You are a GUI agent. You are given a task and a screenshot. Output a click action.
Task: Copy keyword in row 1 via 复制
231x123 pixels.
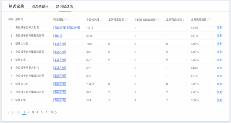click(220, 28)
